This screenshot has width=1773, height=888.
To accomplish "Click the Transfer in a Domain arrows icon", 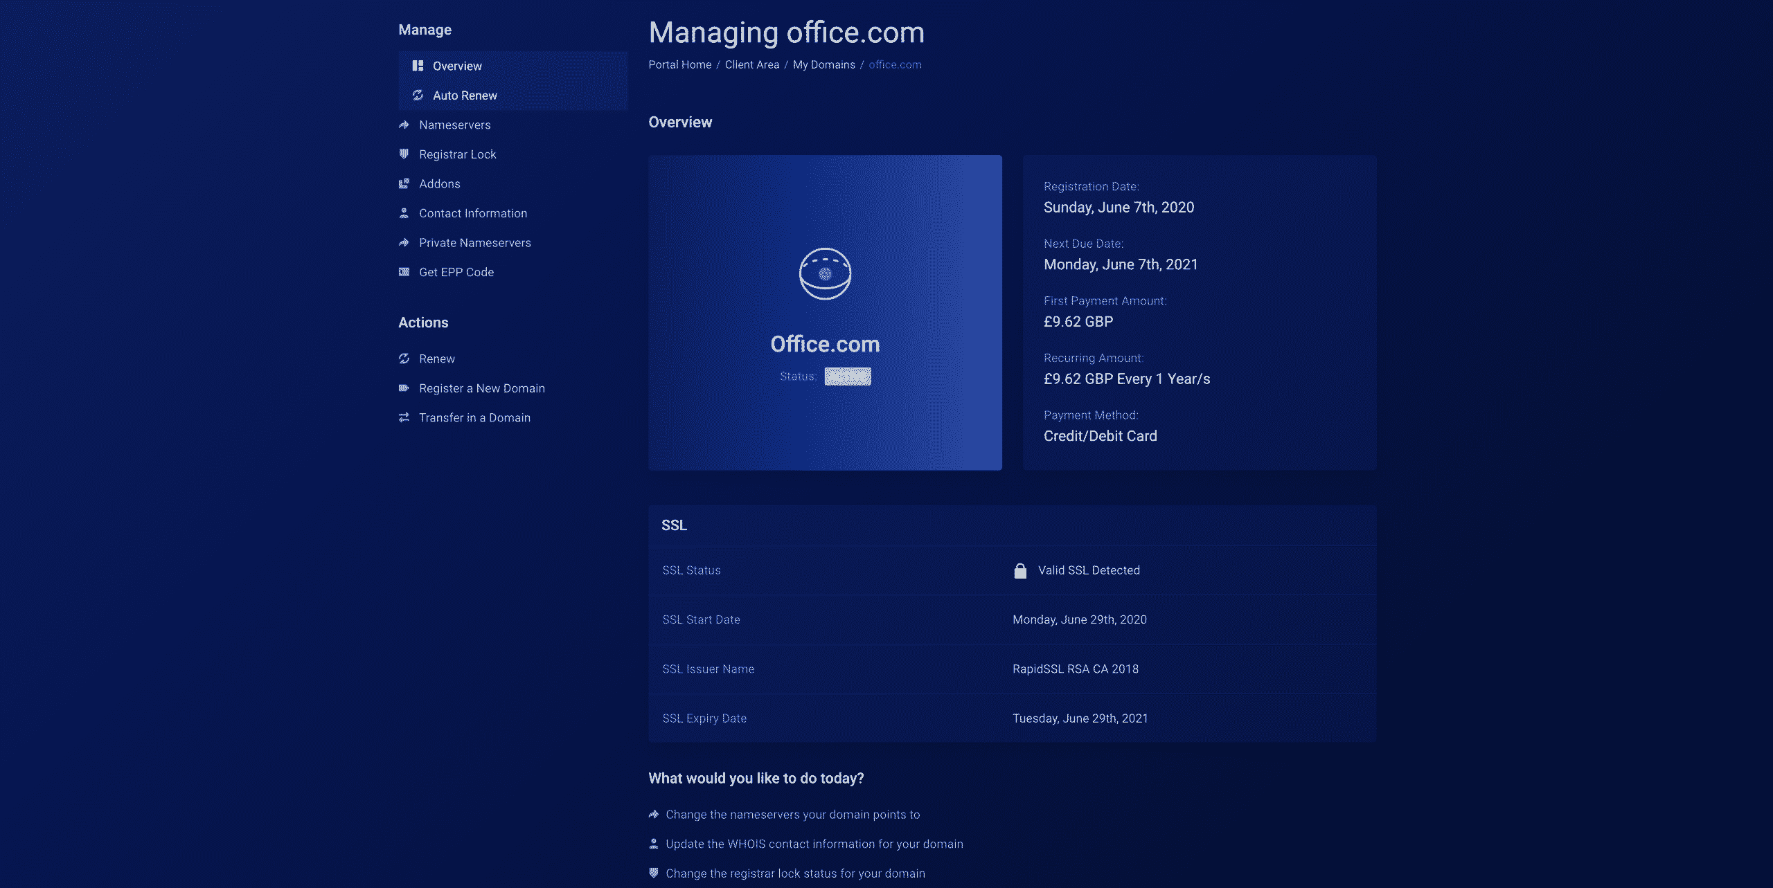I will point(404,417).
